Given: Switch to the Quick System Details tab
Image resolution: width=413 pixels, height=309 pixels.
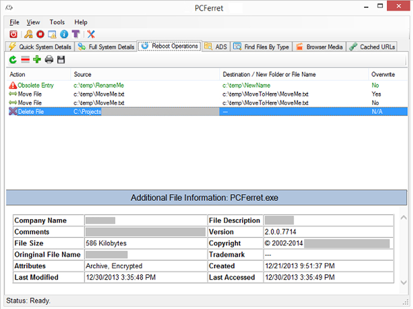Looking at the screenshot, I should (x=40, y=46).
